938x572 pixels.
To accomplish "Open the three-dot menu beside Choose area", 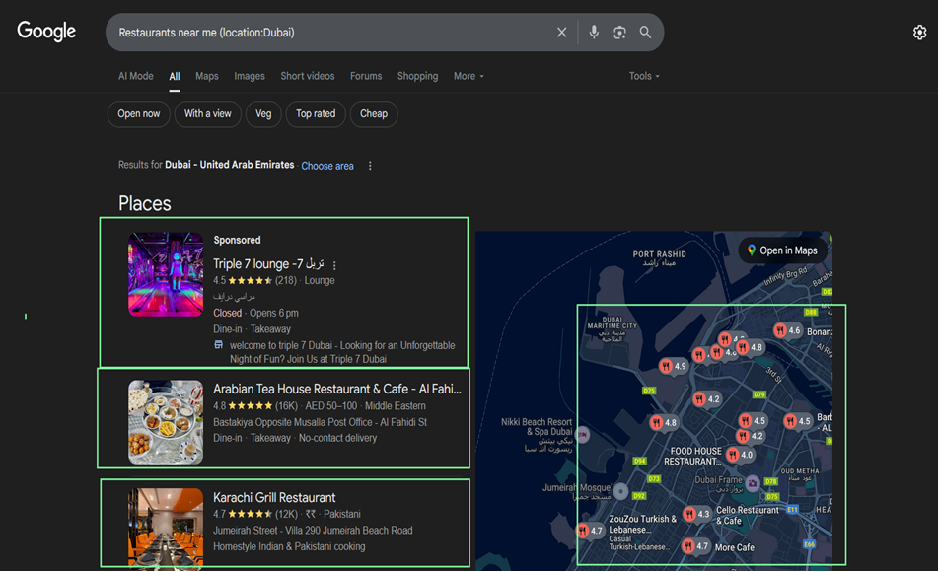I will (370, 166).
